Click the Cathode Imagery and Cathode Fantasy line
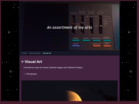 (53, 68)
